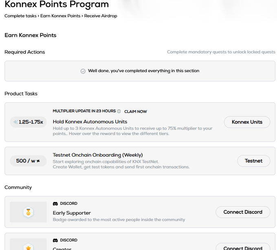Click the 1.25-1.75x multiplier reward badge
This screenshot has width=277, height=250.
pos(28,122)
